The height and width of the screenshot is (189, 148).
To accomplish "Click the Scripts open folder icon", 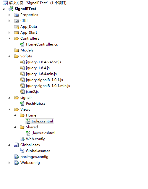I will (16, 56).
